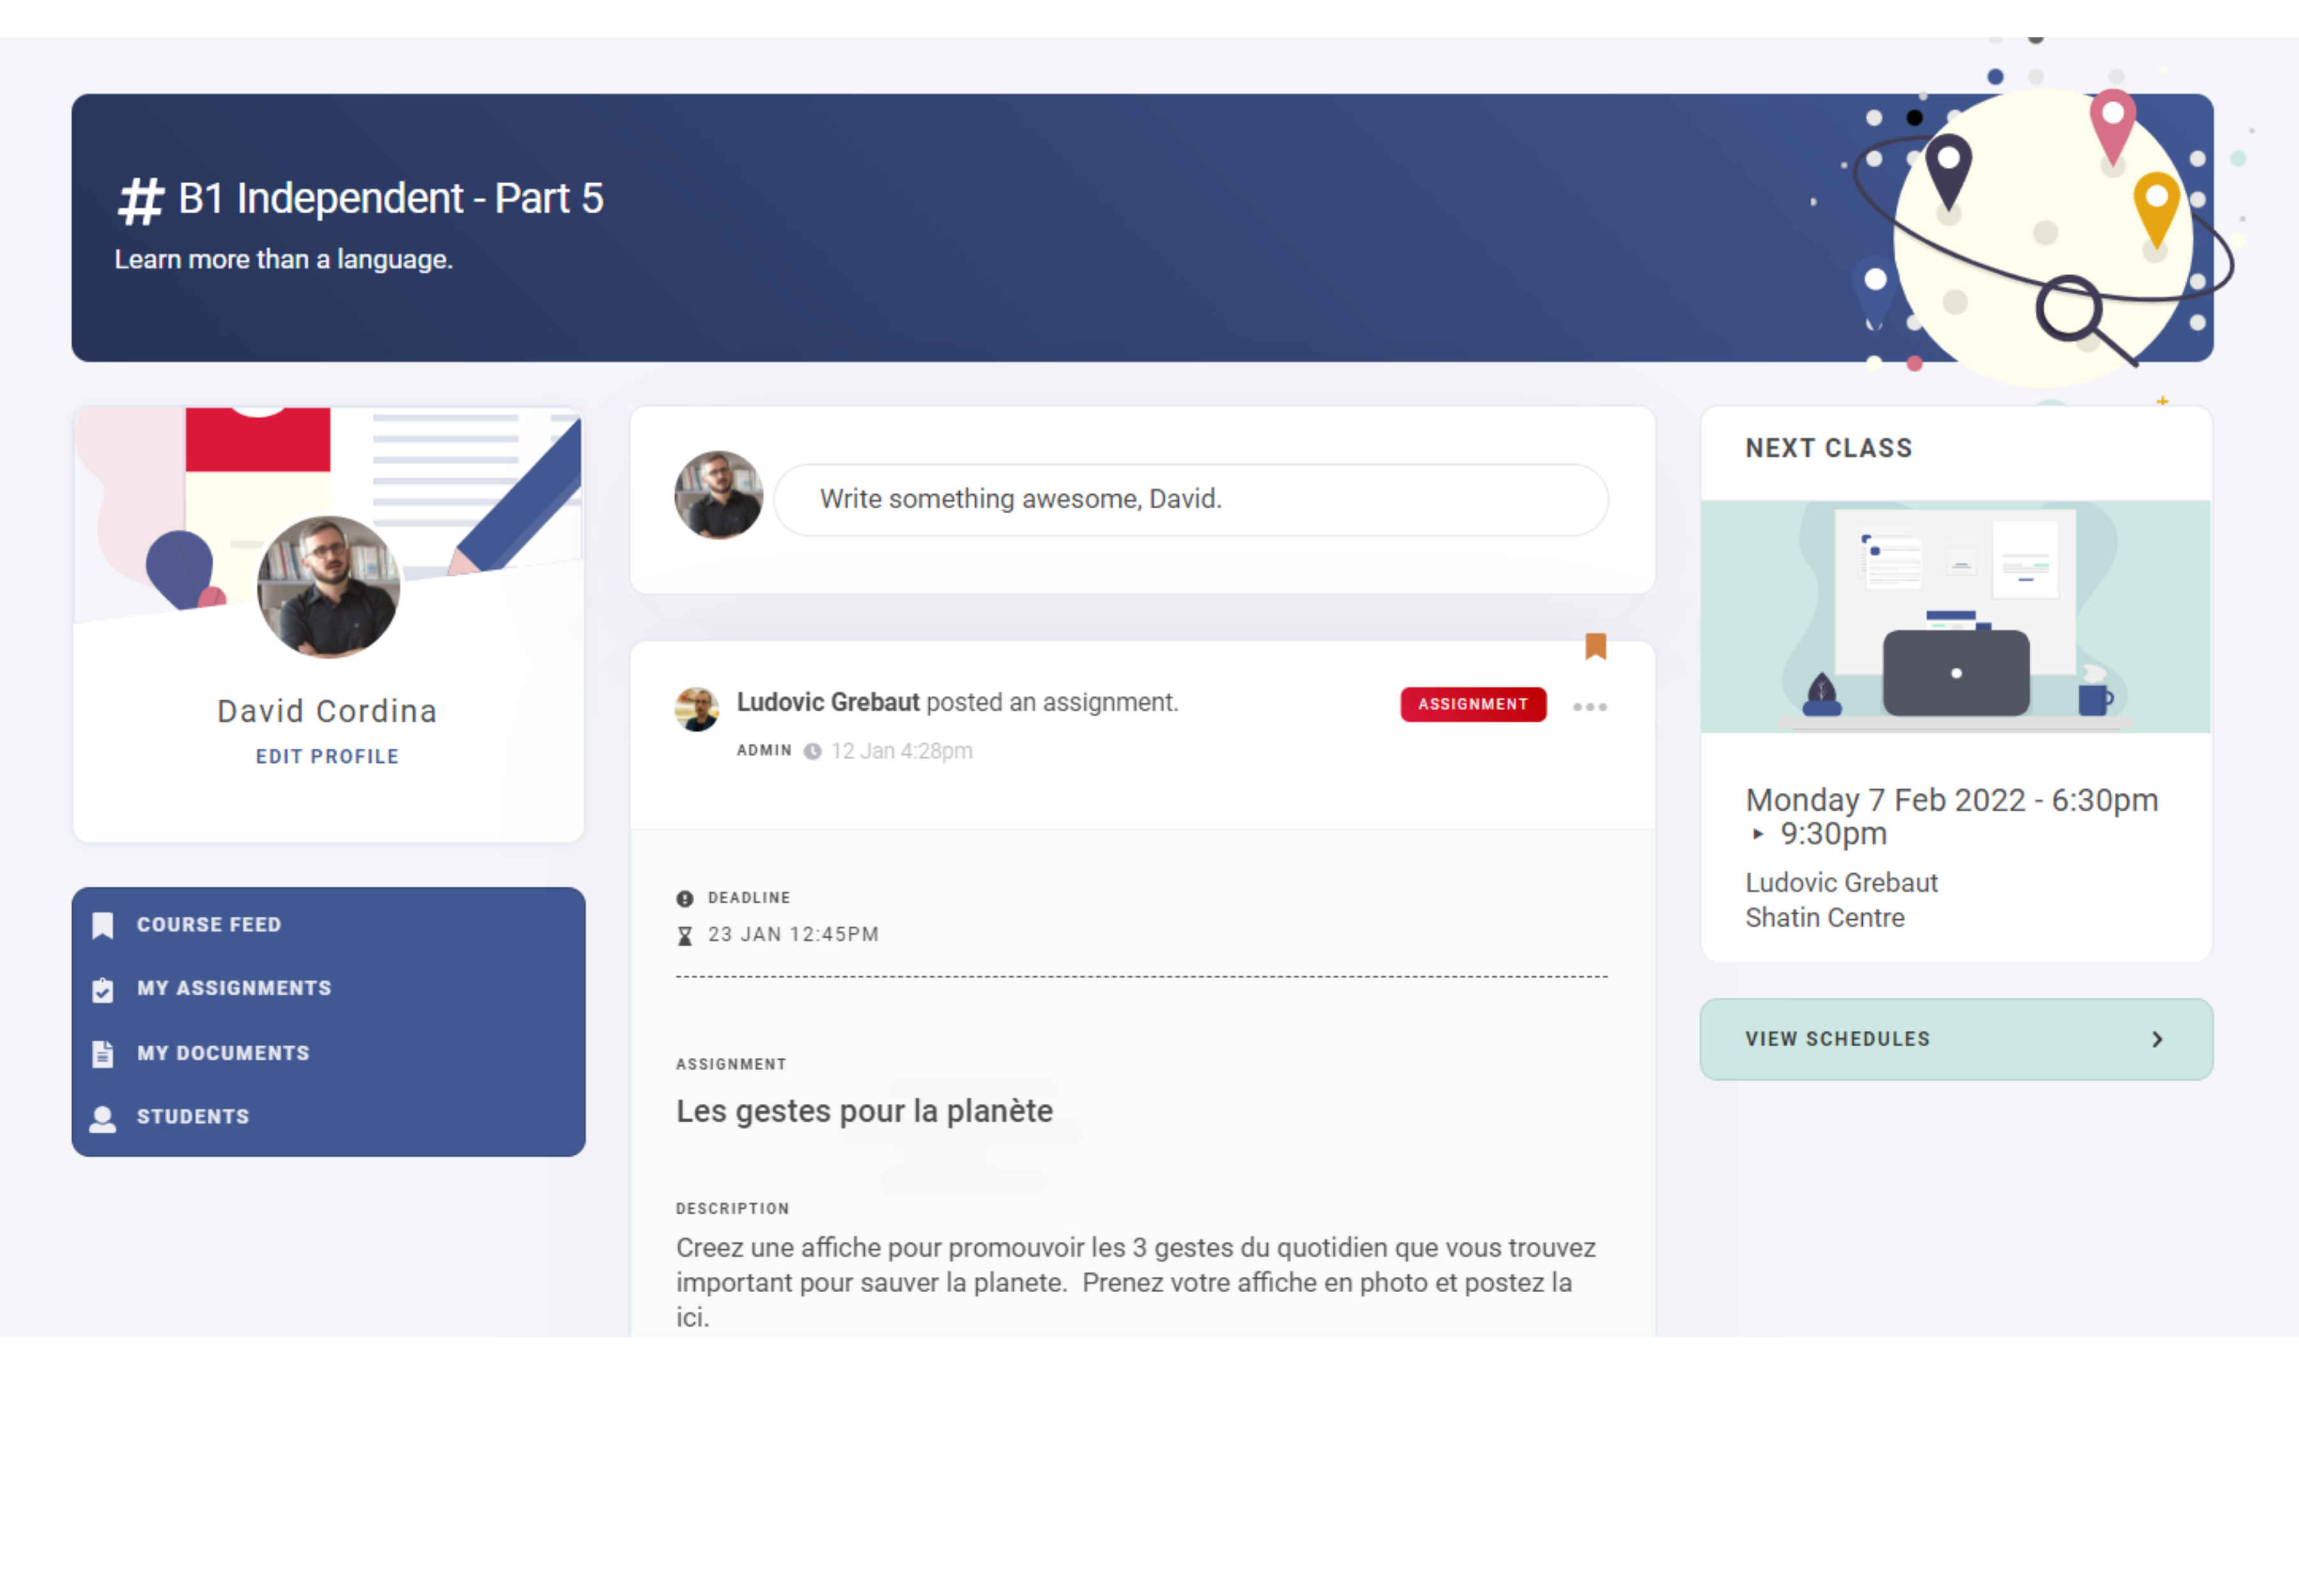2299x1596 pixels.
Task: Click David Cordina's photo on the profile card
Action: [x=328, y=587]
